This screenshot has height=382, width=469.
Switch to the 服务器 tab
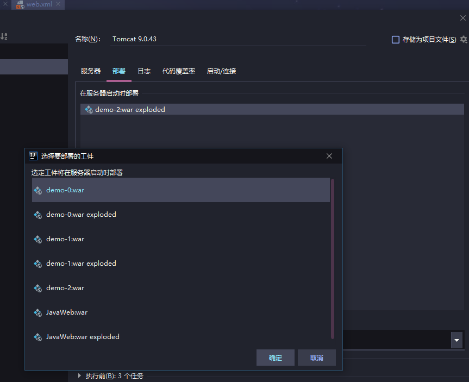(91, 71)
